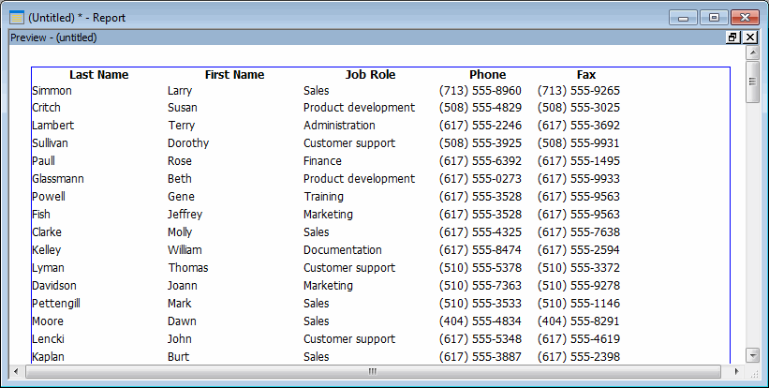Maximize the Report window
The image size is (769, 388).
pos(714,18)
